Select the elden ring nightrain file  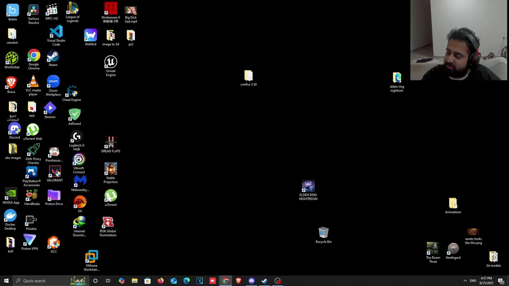396,82
